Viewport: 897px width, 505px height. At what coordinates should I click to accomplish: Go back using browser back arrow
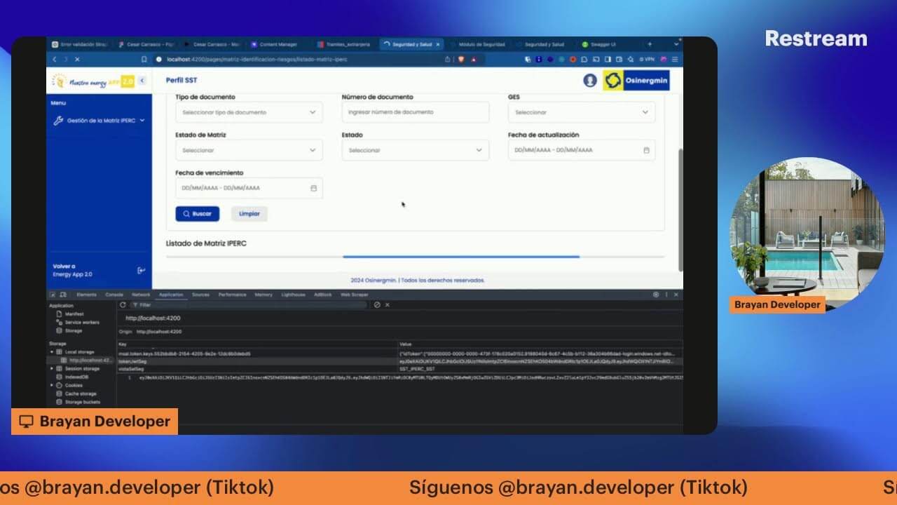click(x=55, y=60)
